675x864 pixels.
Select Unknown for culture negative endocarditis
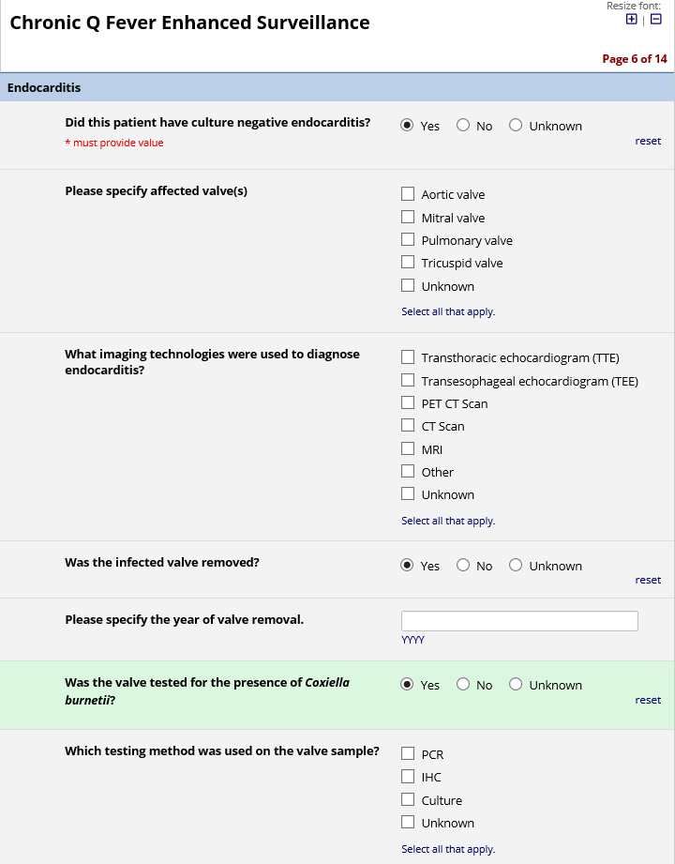point(516,126)
